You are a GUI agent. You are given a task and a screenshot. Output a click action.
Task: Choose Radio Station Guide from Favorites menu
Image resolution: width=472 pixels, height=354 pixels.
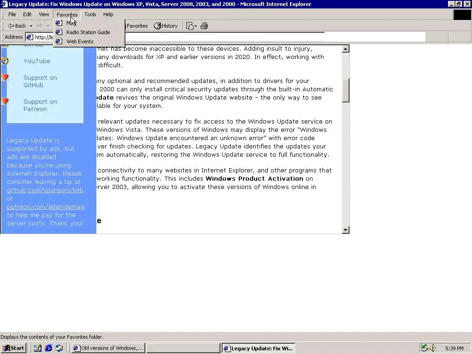coord(89,32)
